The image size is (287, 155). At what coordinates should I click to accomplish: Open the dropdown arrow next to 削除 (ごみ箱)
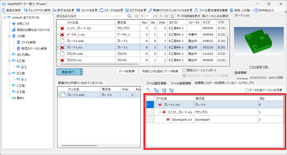(x=252, y=10)
